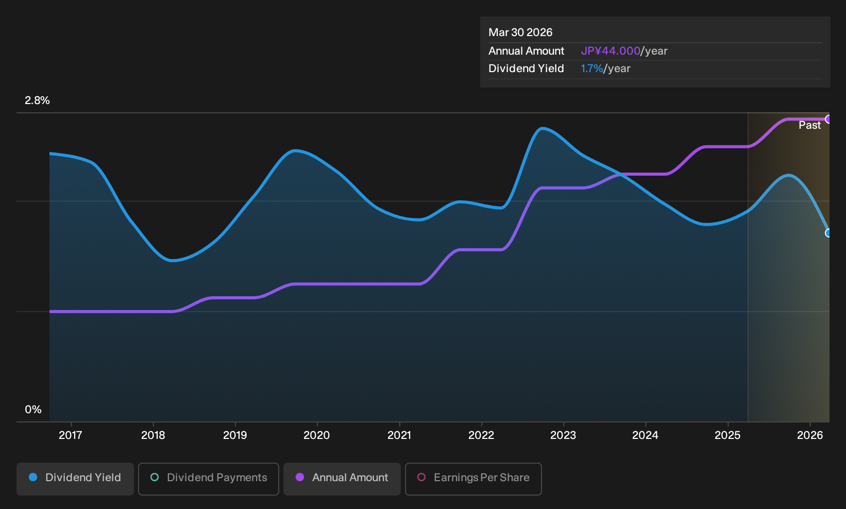This screenshot has height=509, width=846.
Task: Enable the Dividend Payments series
Action: [209, 479]
